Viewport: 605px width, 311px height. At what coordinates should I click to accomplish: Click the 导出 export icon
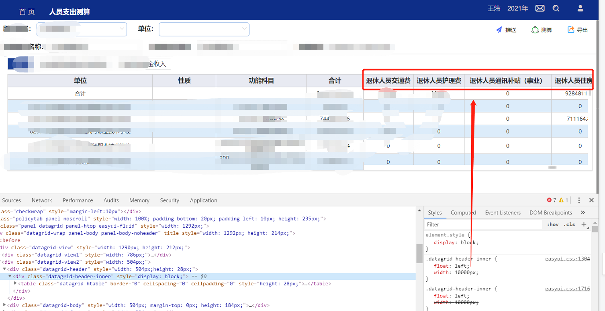pyautogui.click(x=571, y=30)
